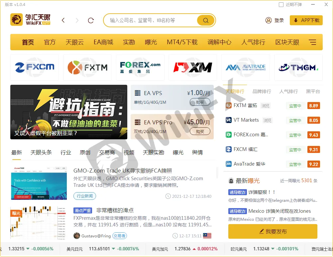Open FOREX.com broker logo card
Screen dimensions: 333x257
click(140, 67)
